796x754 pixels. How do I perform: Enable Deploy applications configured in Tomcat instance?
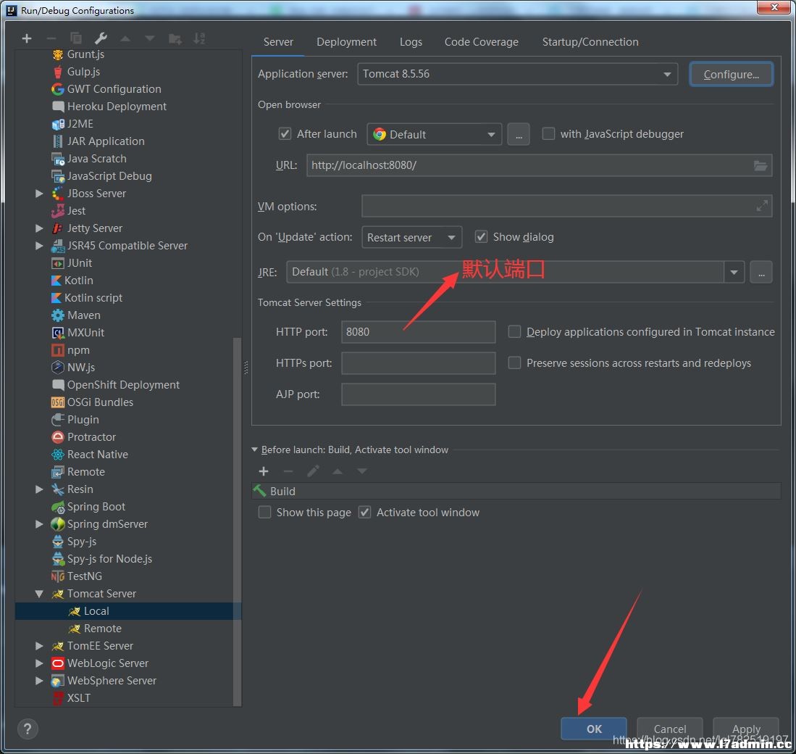click(514, 332)
